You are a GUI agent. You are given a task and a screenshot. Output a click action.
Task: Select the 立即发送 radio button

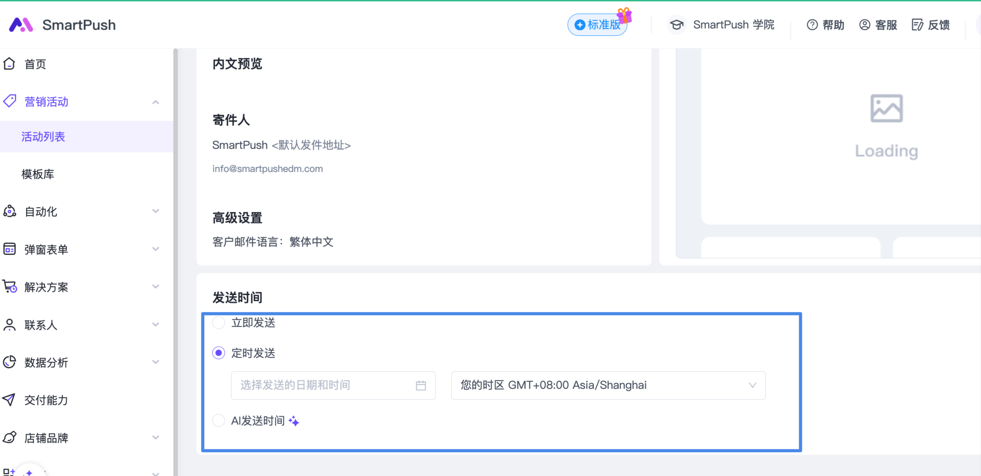218,323
